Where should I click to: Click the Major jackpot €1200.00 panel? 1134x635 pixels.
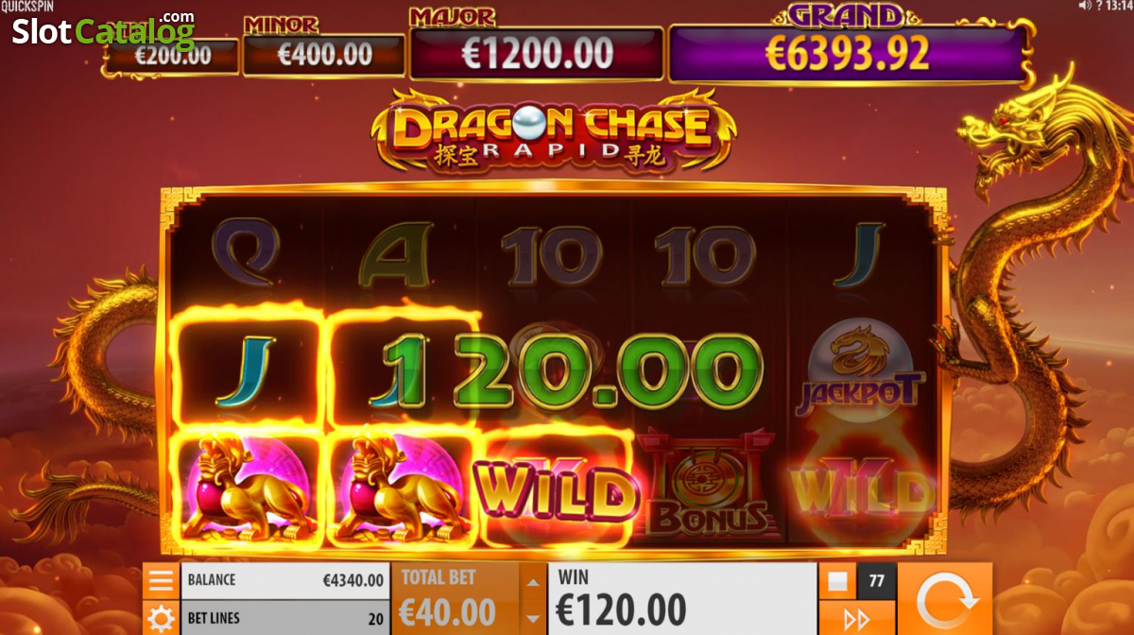click(537, 53)
